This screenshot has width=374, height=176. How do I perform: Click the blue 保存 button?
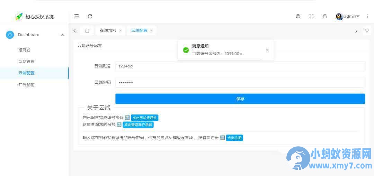240,99
